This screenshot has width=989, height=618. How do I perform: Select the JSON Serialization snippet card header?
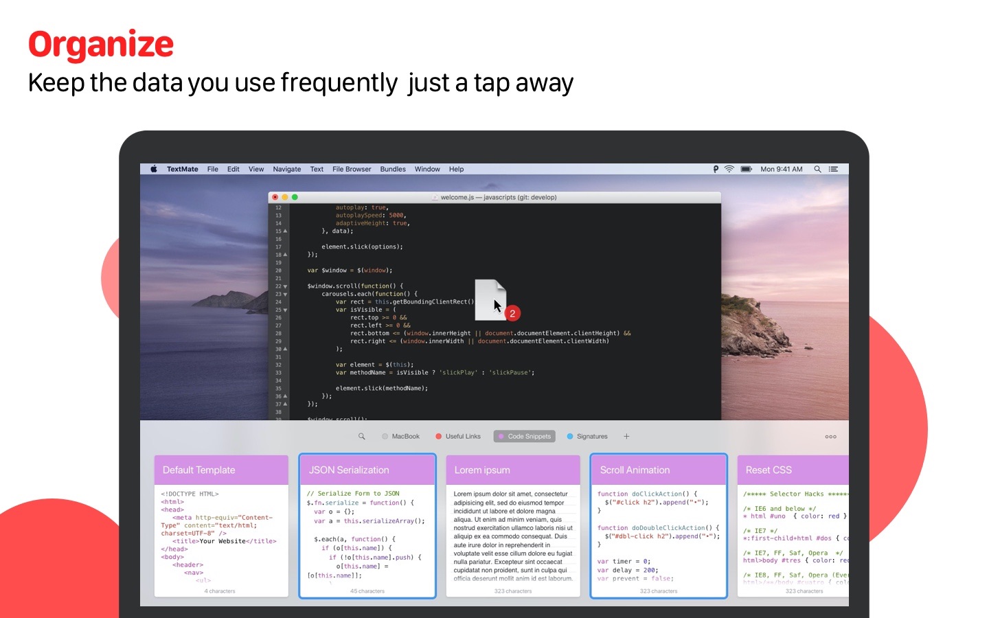[x=367, y=470]
